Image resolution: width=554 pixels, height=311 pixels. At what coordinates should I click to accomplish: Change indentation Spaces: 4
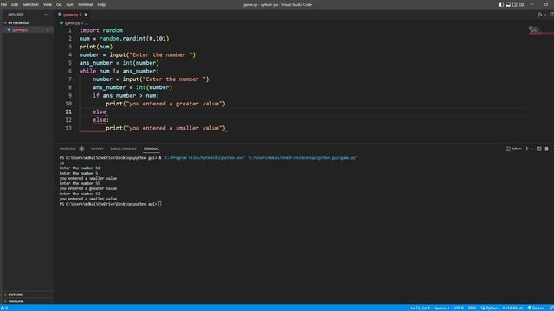click(441, 308)
